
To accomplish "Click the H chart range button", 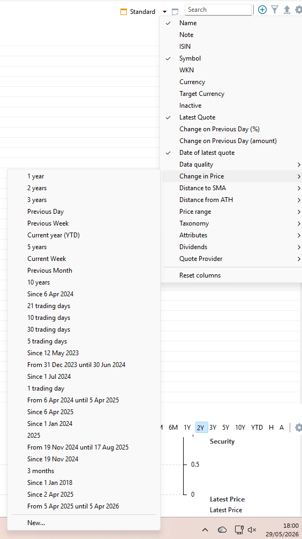I will coord(271,427).
